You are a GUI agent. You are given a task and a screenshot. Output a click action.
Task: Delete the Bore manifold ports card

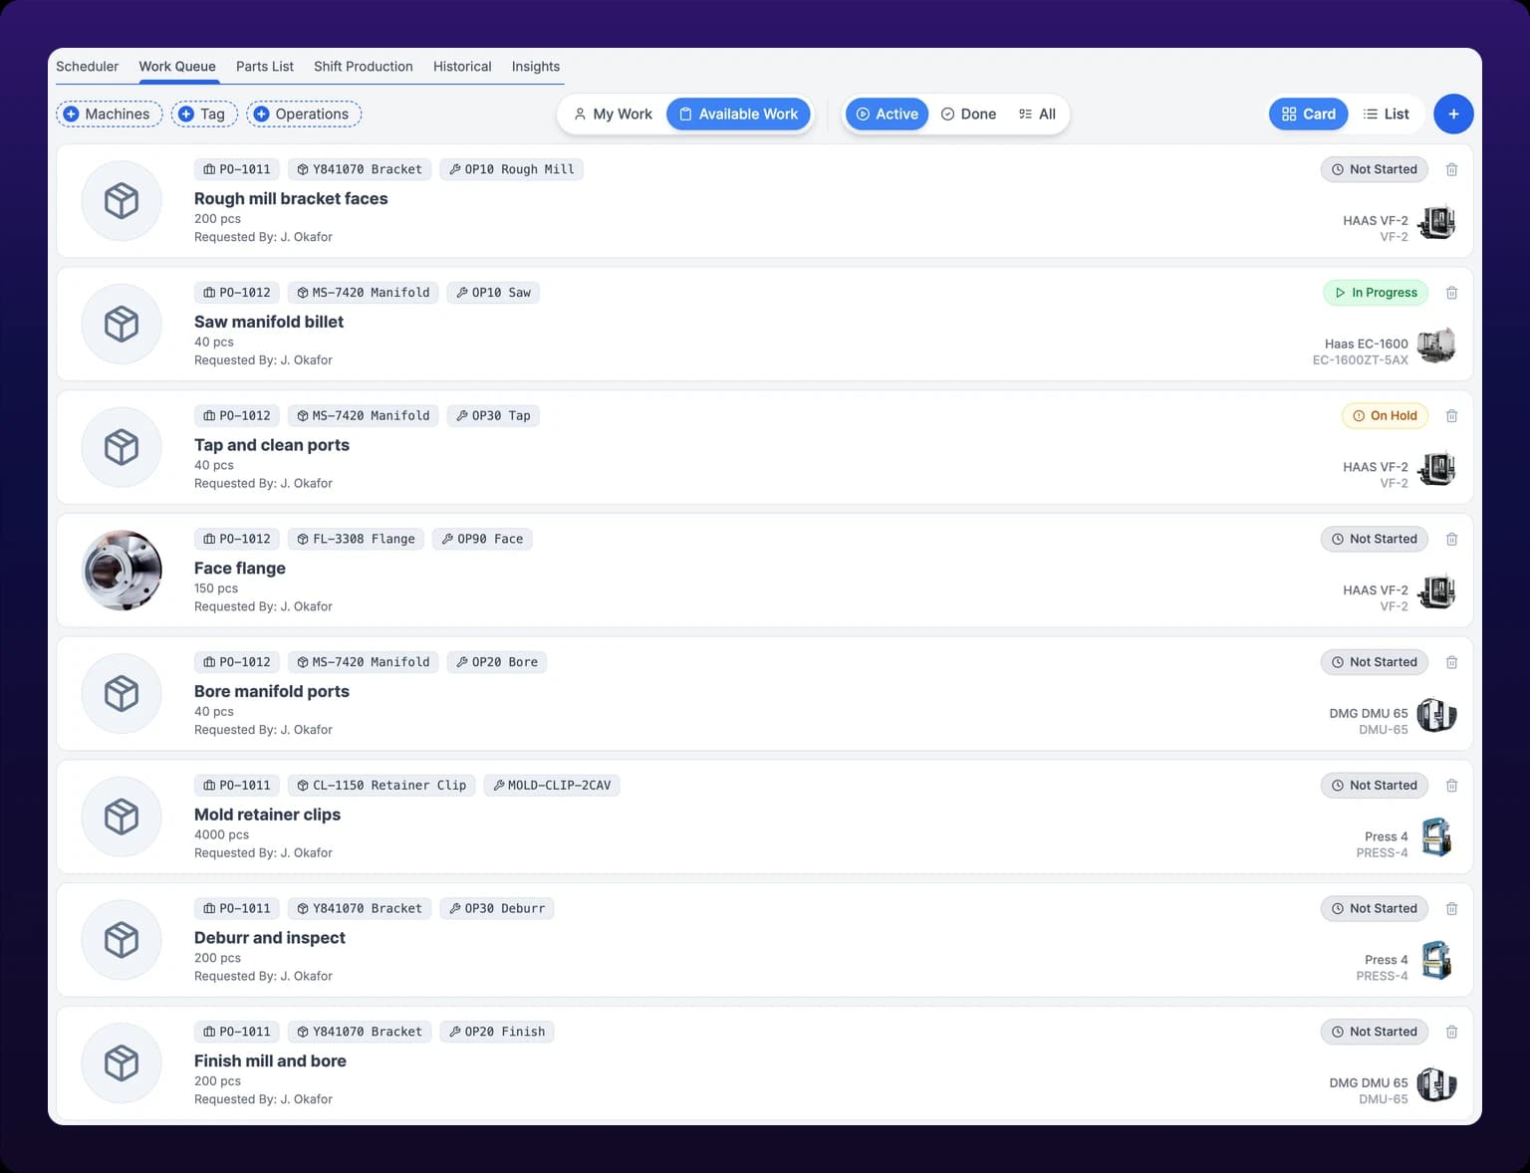(1451, 662)
